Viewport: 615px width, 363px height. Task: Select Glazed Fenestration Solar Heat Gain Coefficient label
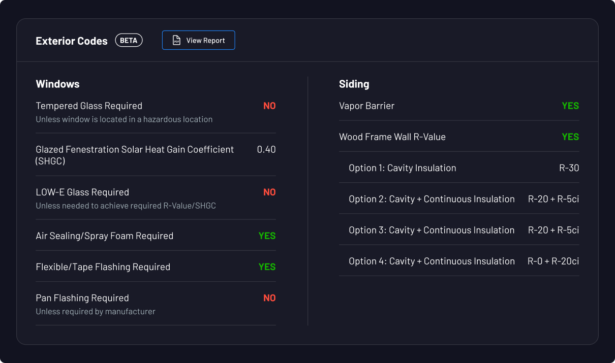[135, 155]
